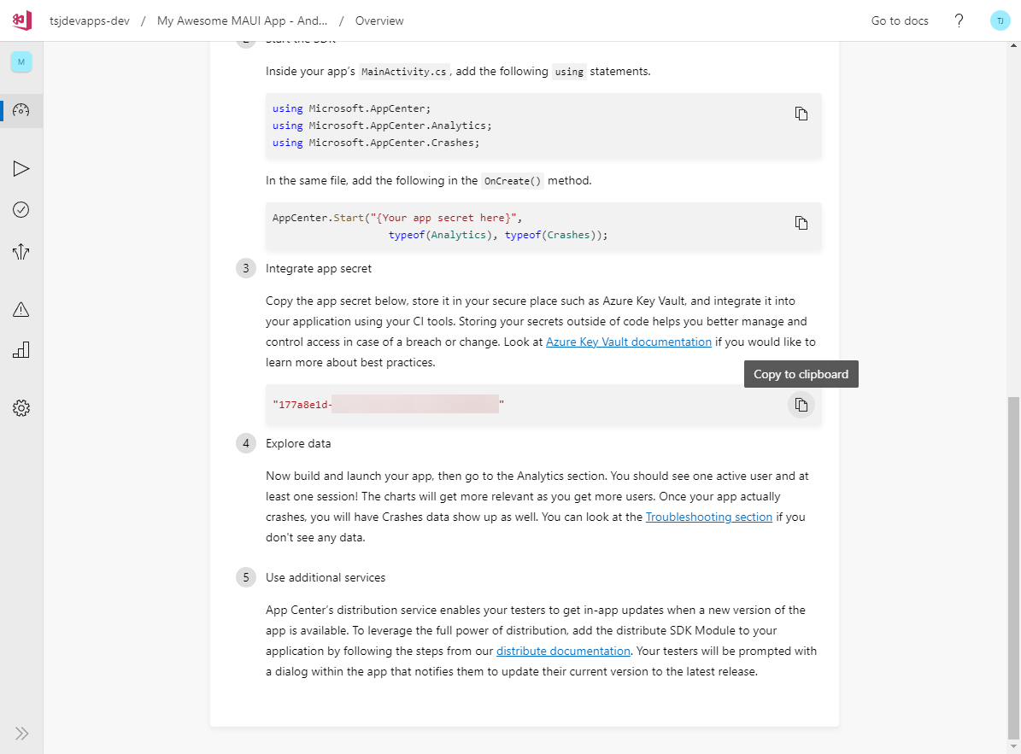Copy the AppCenter.Start code snippet
The image size is (1021, 754).
click(x=801, y=223)
